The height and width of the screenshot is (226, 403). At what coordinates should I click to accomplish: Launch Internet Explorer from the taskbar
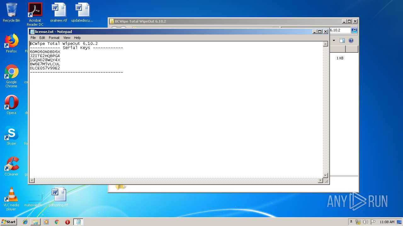click(x=25, y=222)
